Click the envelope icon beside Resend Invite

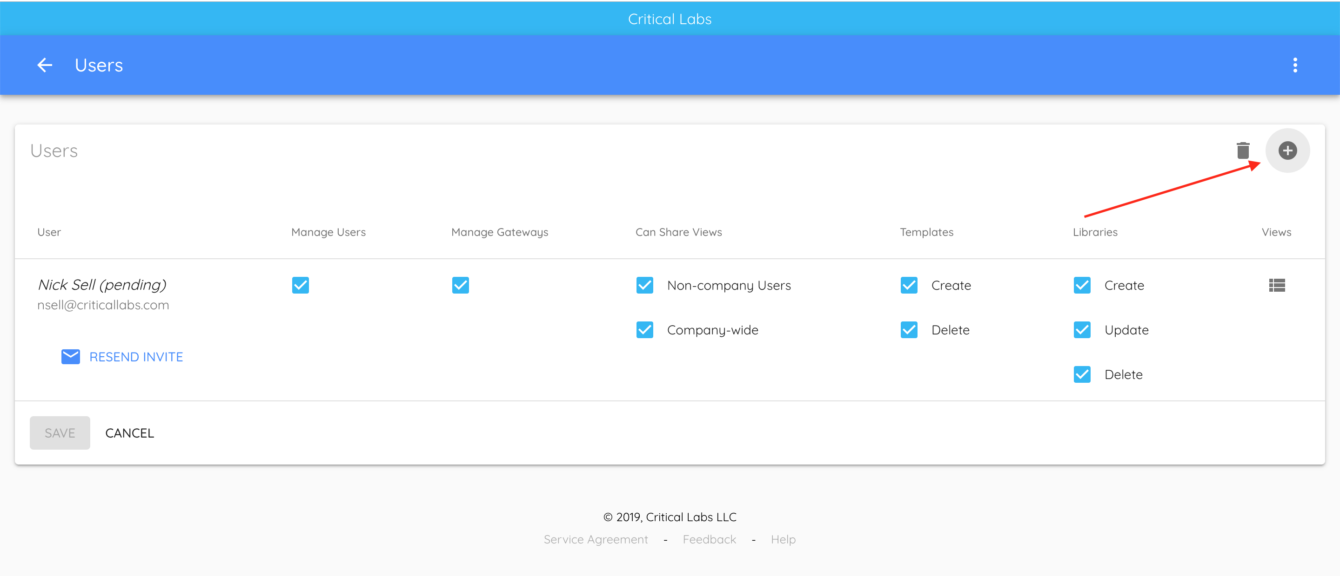(71, 357)
